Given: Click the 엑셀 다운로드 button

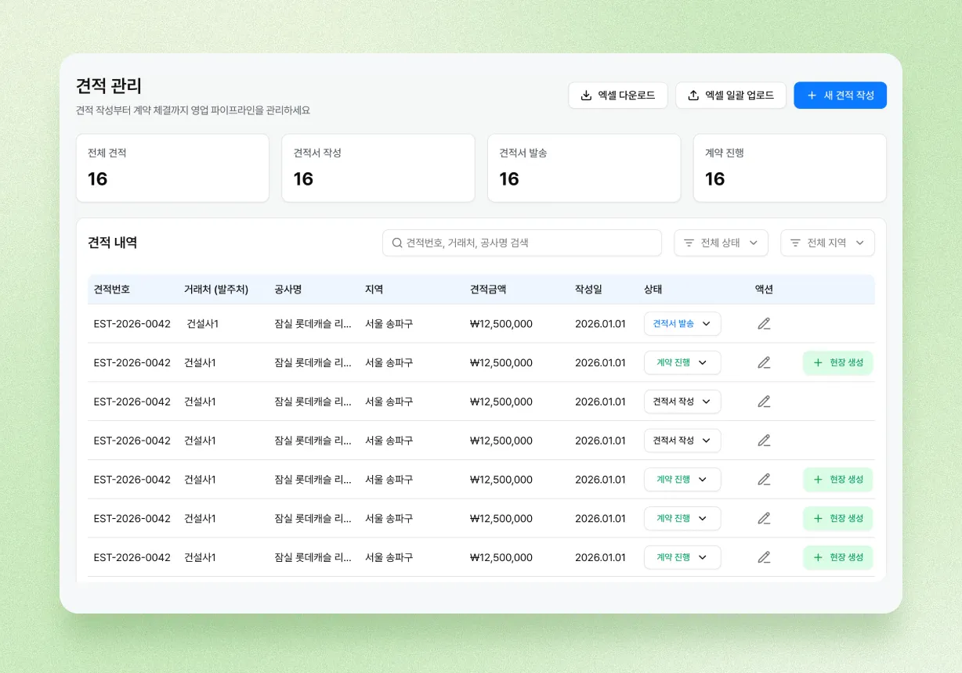Looking at the screenshot, I should 618,95.
